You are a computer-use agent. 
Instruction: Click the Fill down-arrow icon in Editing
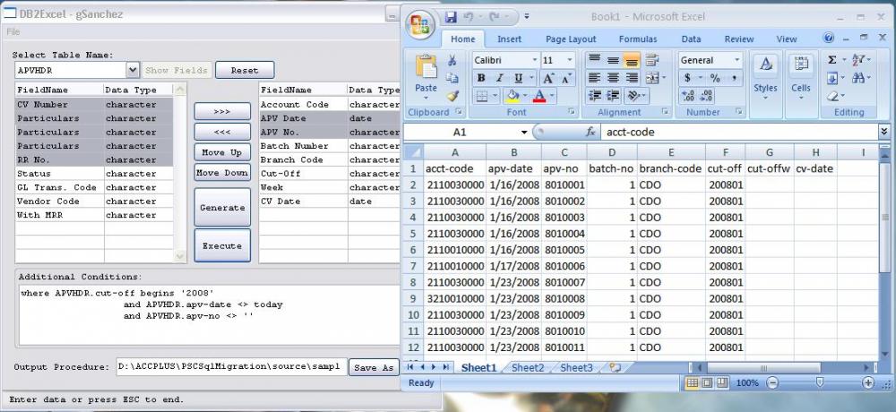coord(832,78)
